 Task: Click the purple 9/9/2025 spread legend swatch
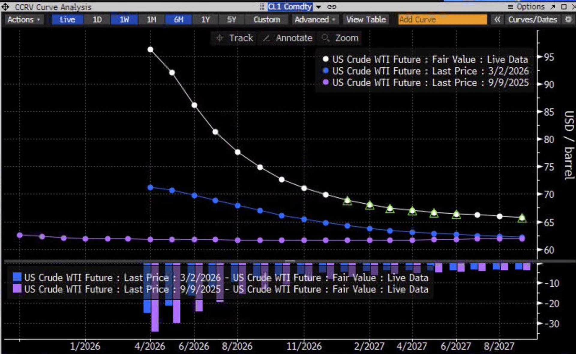pyautogui.click(x=17, y=289)
